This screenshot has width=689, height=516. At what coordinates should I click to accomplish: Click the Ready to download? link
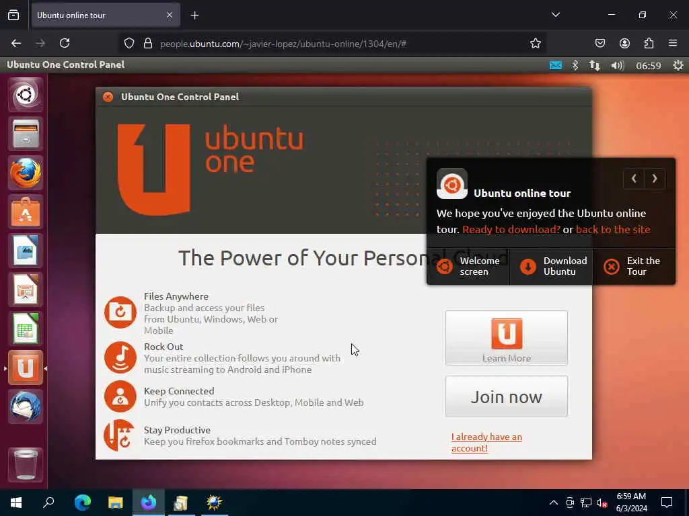511,230
